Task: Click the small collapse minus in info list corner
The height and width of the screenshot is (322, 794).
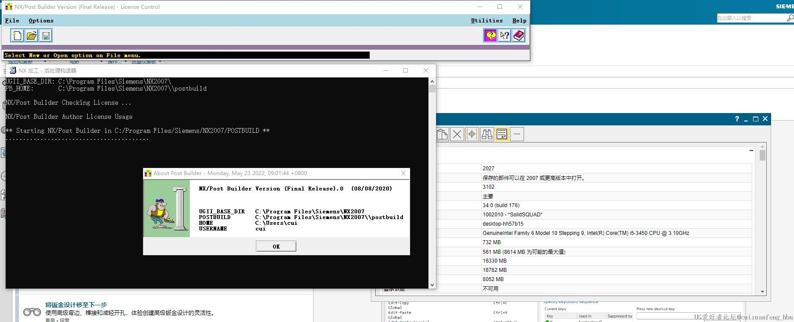Action: click(x=751, y=150)
